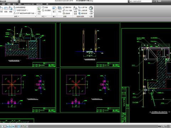Choose OLE Object (OLE 对象) in Data panel
The height and width of the screenshot is (128, 171).
coord(67,10)
